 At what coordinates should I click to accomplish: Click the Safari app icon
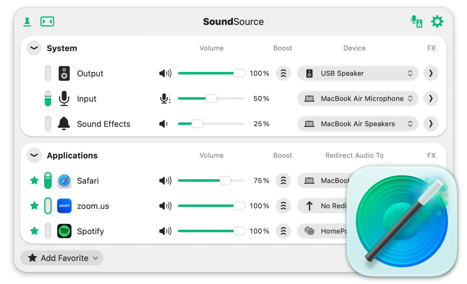(x=64, y=181)
